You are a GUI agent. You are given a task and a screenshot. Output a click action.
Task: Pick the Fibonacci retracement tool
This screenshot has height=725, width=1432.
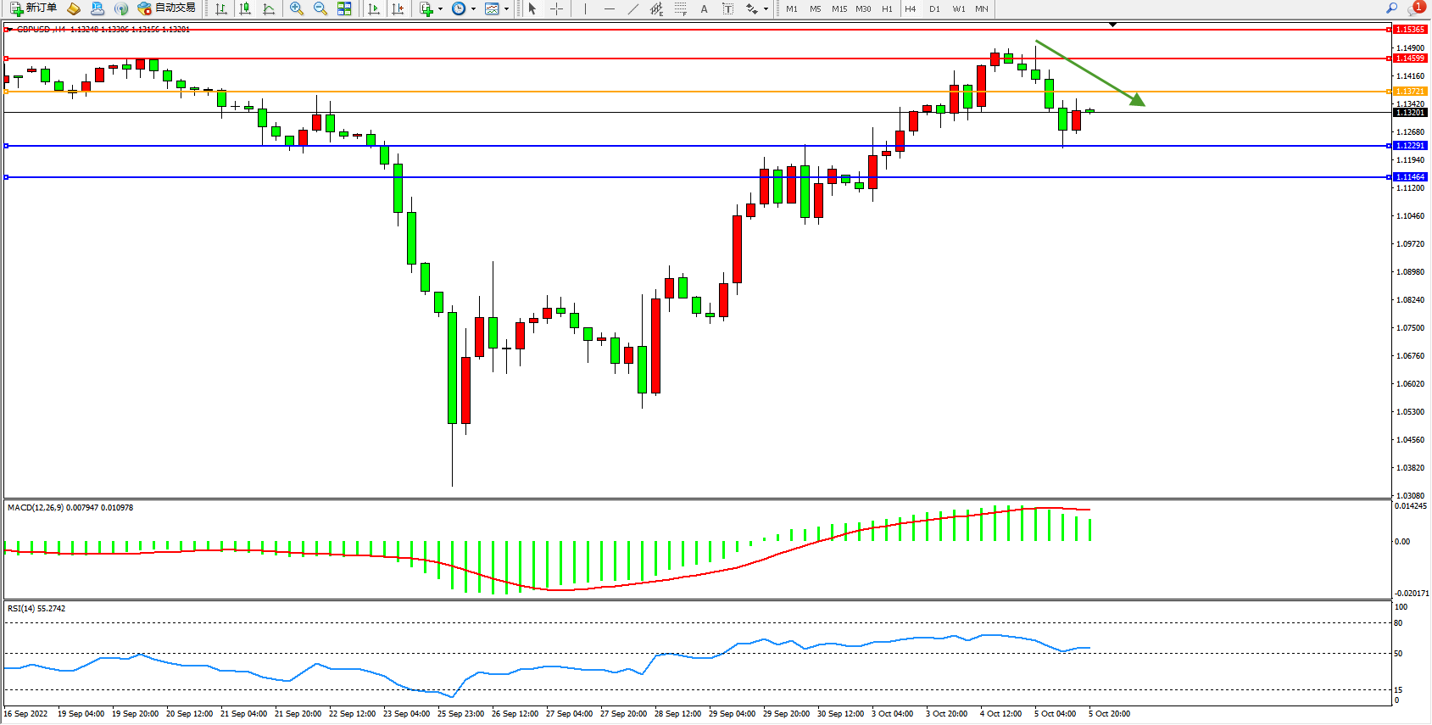680,8
